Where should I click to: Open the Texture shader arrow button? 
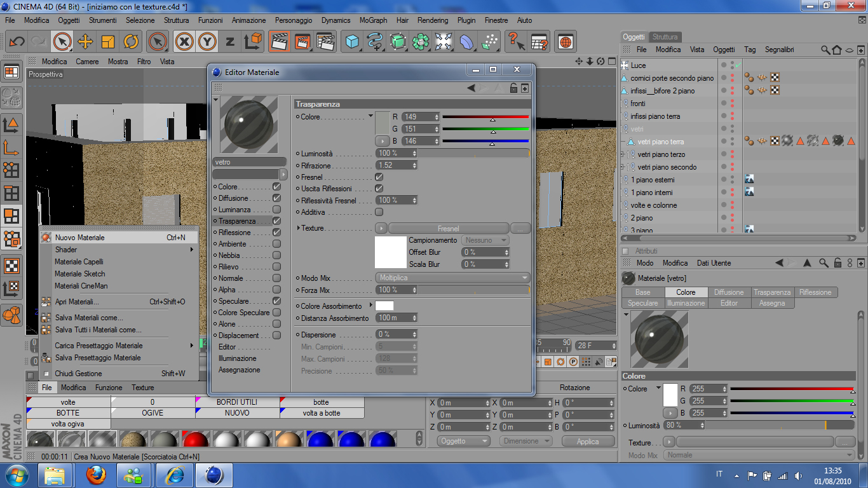[381, 228]
